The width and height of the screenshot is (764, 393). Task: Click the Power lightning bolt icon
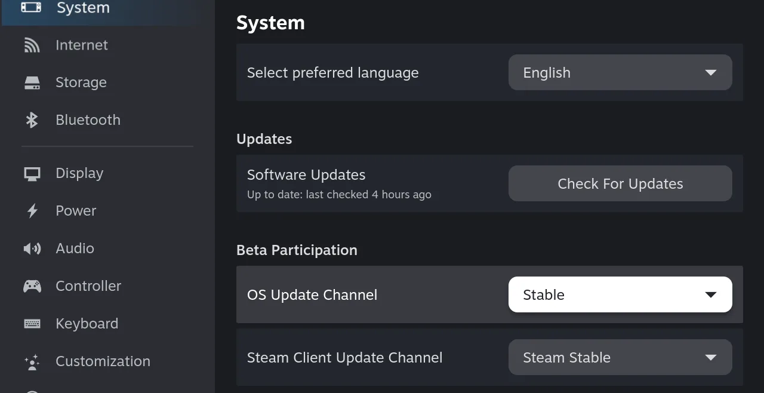tap(32, 211)
